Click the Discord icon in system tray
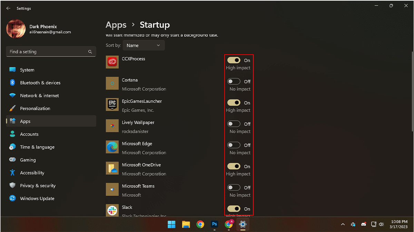Image resolution: width=414 pixels, height=232 pixels. point(363,224)
